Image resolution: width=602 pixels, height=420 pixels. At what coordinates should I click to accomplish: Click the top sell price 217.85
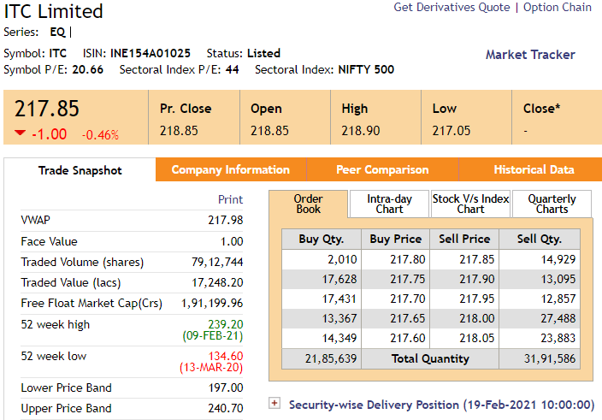click(x=475, y=259)
